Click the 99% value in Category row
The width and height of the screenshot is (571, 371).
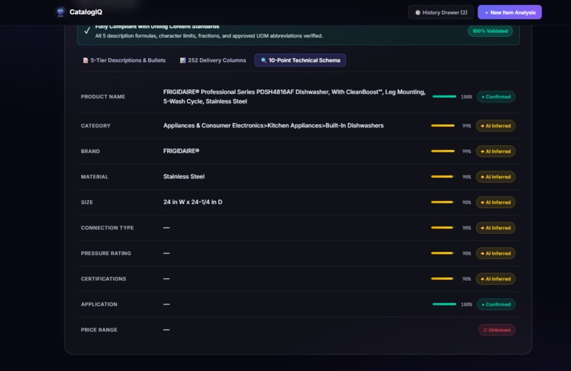(x=466, y=126)
